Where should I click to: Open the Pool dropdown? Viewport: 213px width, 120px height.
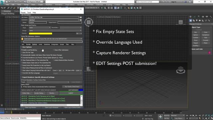40,28
